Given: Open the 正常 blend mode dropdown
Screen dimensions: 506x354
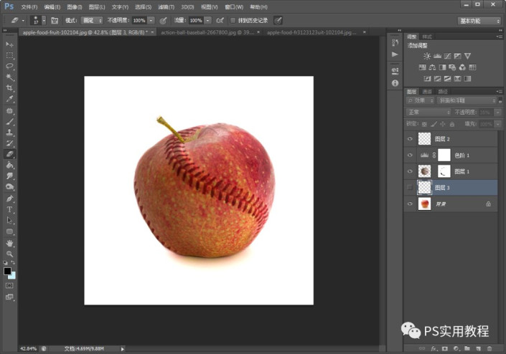Looking at the screenshot, I should [428, 112].
